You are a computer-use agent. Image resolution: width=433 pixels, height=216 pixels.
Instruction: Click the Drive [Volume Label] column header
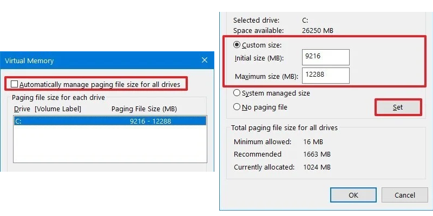[48, 109]
